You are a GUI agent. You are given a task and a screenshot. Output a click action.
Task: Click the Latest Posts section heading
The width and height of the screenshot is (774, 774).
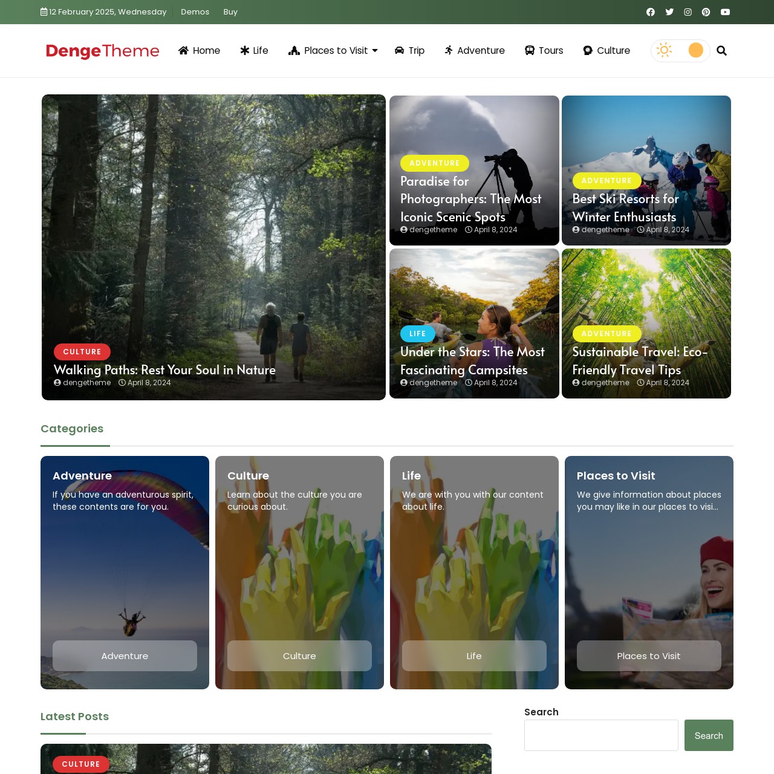click(x=74, y=717)
